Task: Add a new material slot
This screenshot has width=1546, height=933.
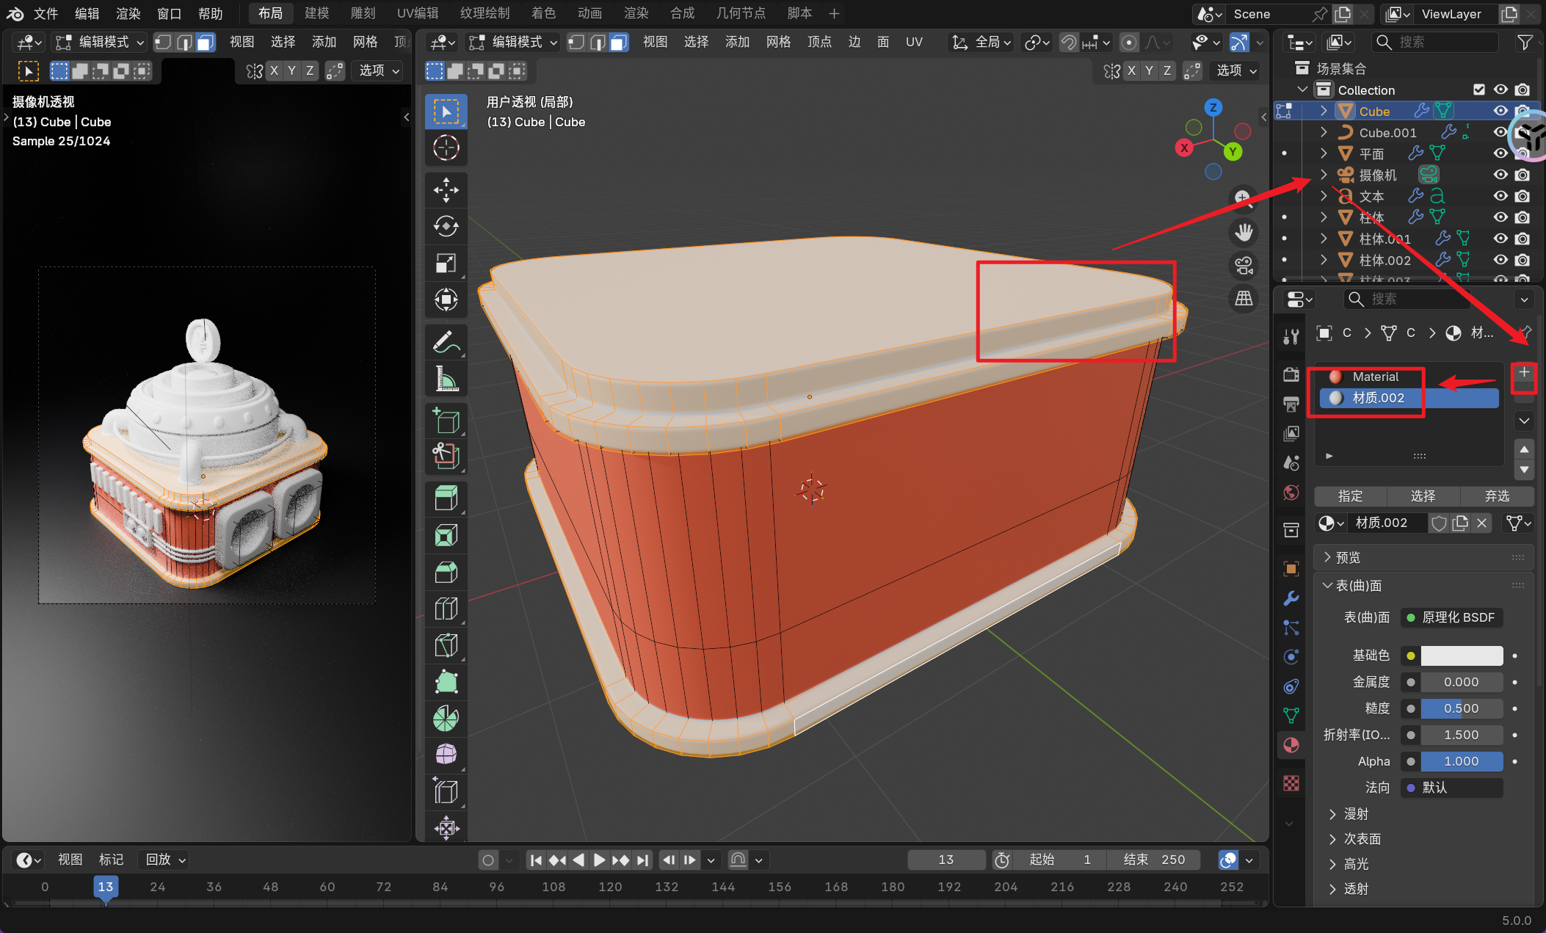Action: click(x=1524, y=372)
